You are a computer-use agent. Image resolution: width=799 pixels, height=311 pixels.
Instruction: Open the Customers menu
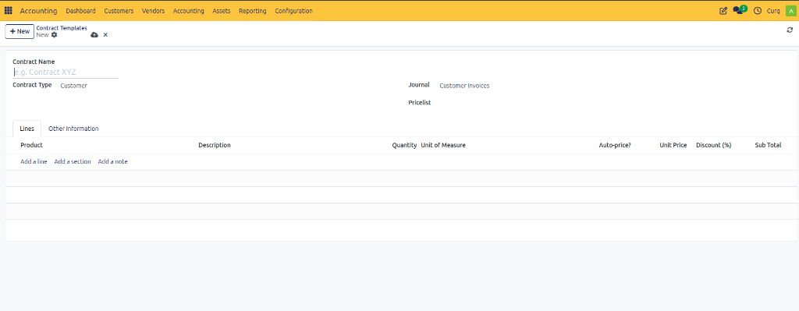119,11
